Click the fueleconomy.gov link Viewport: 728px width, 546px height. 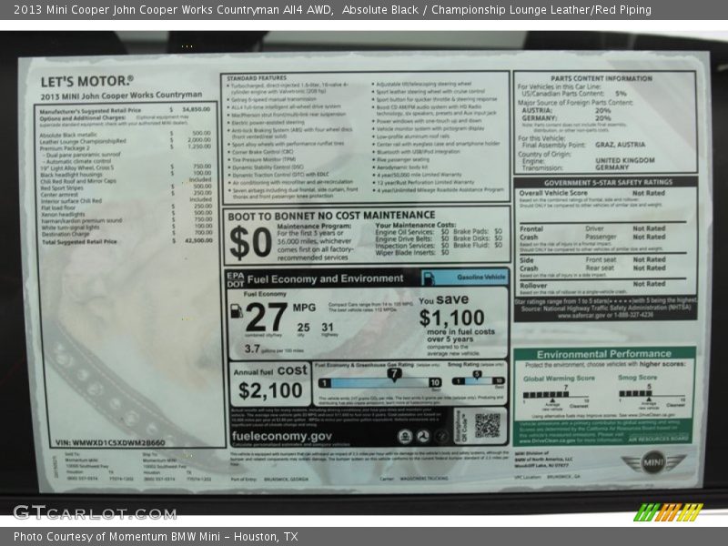click(x=282, y=436)
